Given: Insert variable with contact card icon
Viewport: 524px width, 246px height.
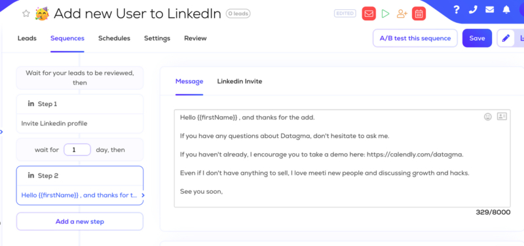Looking at the screenshot, I should click(x=502, y=116).
